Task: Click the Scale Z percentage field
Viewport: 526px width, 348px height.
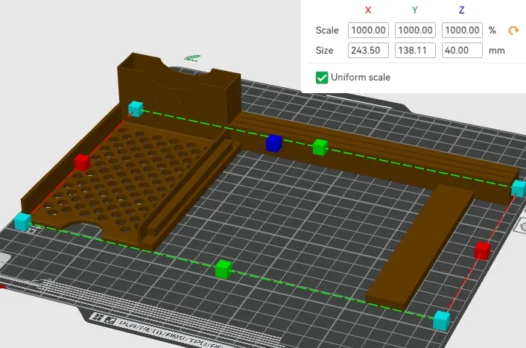Action: (x=462, y=31)
